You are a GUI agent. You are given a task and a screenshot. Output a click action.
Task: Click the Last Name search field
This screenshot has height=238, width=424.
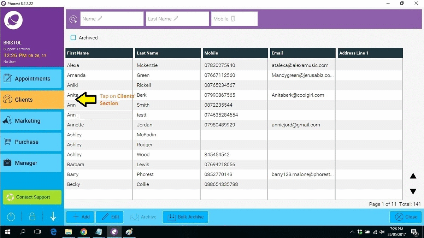point(177,19)
